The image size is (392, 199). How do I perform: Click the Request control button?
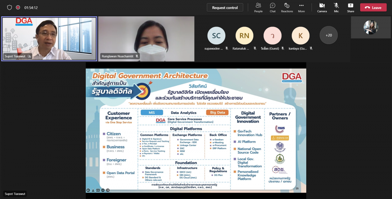225,7
